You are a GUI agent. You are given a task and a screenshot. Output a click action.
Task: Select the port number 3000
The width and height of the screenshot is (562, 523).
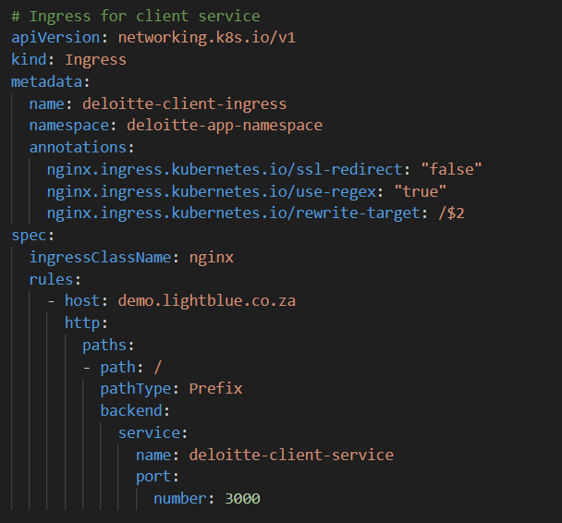coord(243,499)
